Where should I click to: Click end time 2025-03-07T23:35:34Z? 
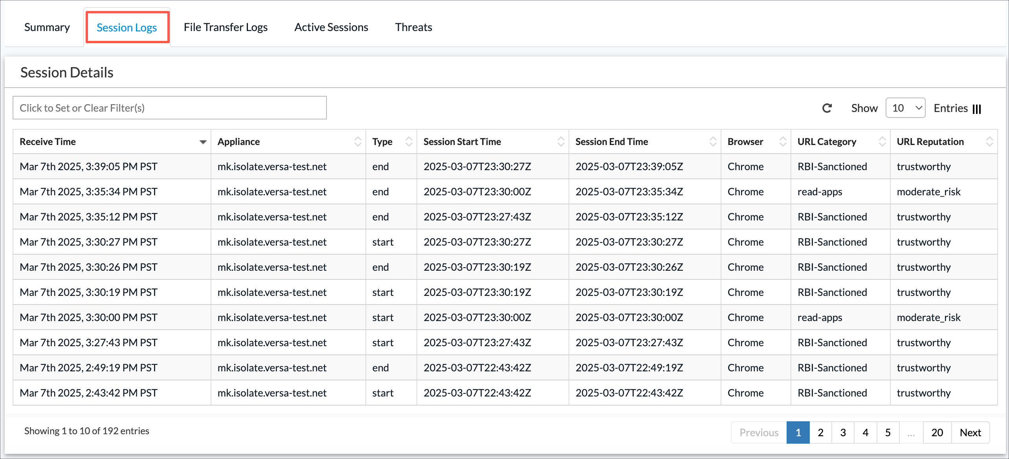[629, 191]
